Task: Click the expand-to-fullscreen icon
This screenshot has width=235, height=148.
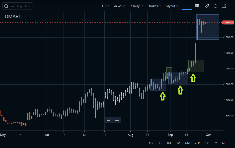Action: pyautogui.click(x=224, y=6)
